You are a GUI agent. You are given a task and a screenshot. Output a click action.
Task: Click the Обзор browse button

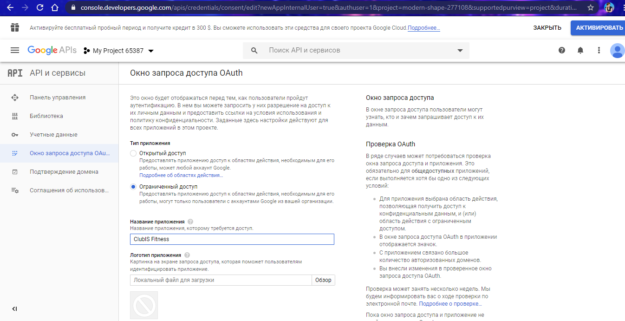[x=323, y=280]
